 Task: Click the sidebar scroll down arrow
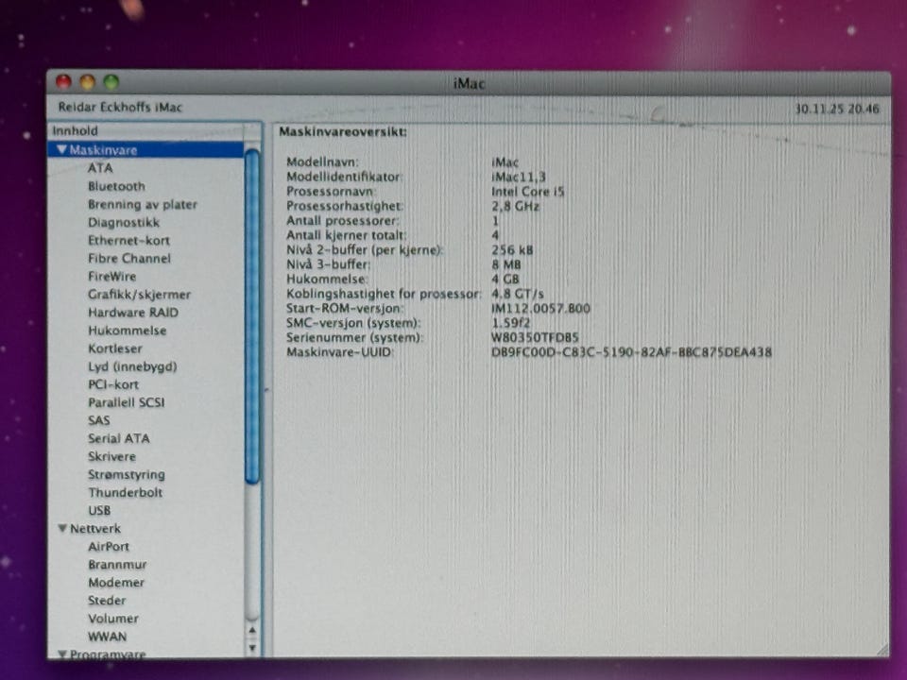252,648
